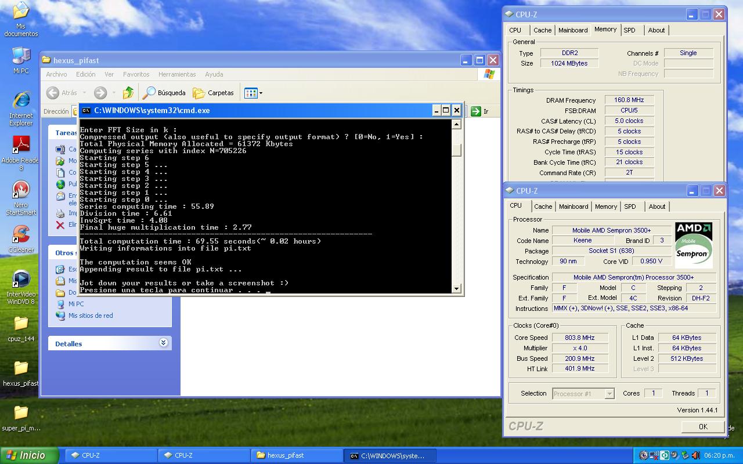Viewport: 743px width, 464px height.
Task: Open the Ayuda menu
Action: click(214, 74)
